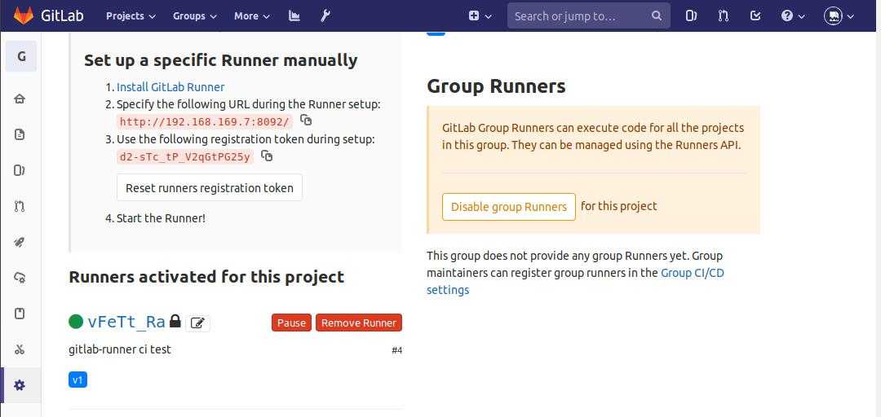The image size is (881, 417).
Task: Open the Repository icon in left sidebar
Action: [20, 134]
